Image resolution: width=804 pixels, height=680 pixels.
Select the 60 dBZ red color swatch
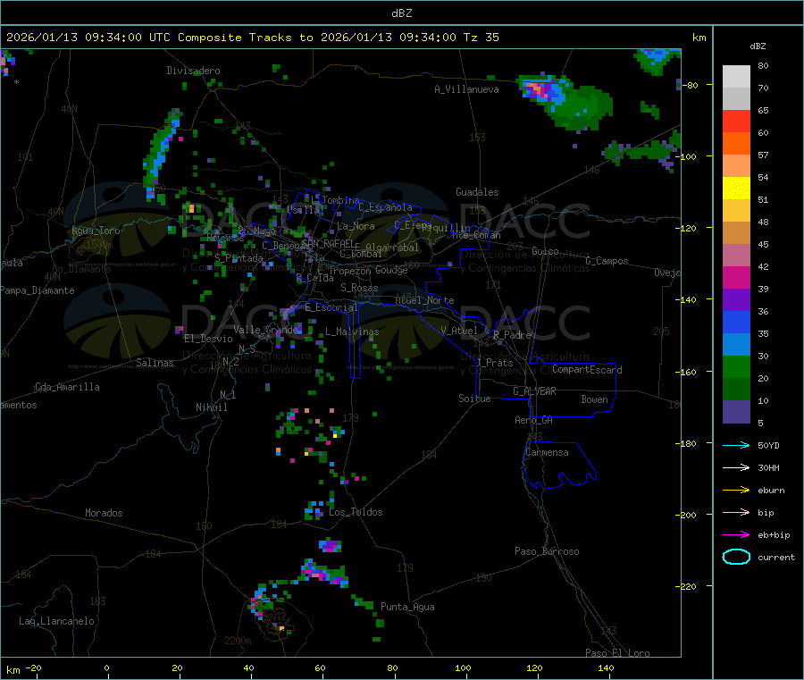736,121
